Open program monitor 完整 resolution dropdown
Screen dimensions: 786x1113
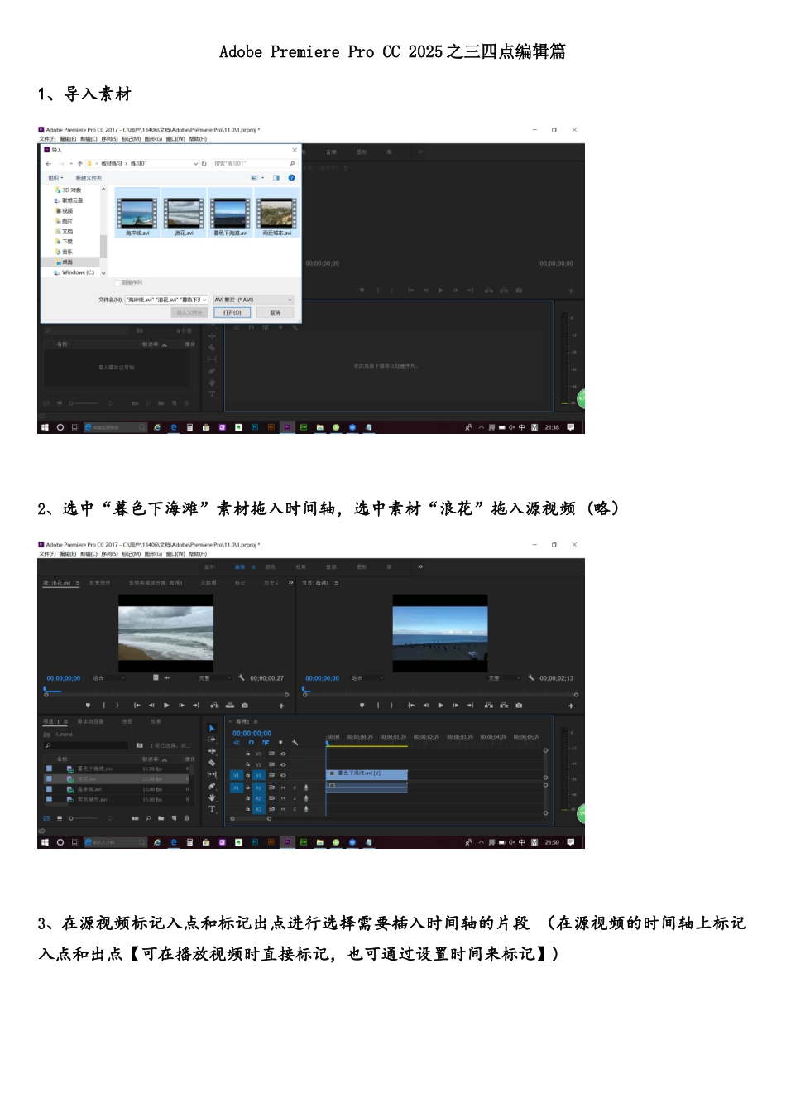tap(505, 678)
